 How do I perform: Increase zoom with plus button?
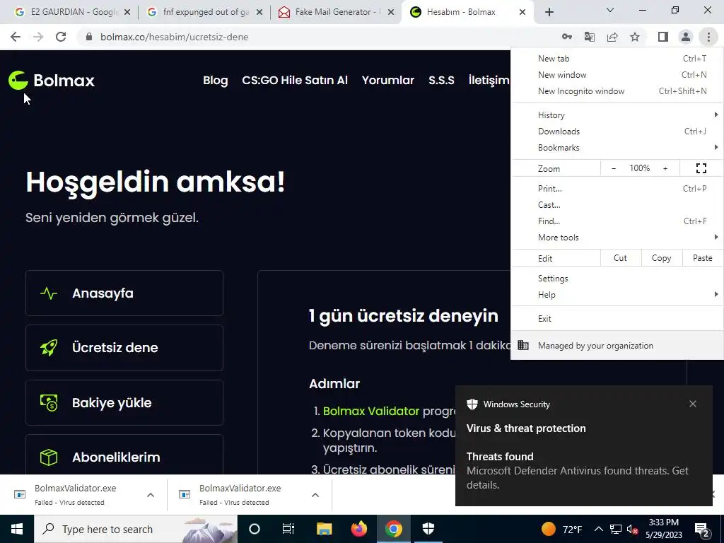(665, 168)
